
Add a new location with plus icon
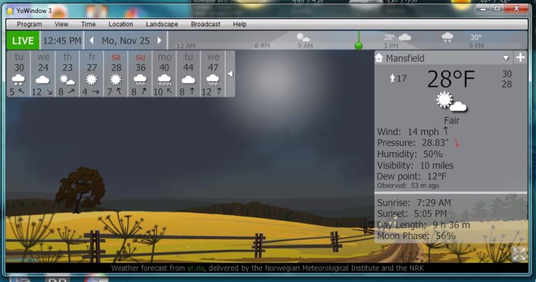(520, 58)
